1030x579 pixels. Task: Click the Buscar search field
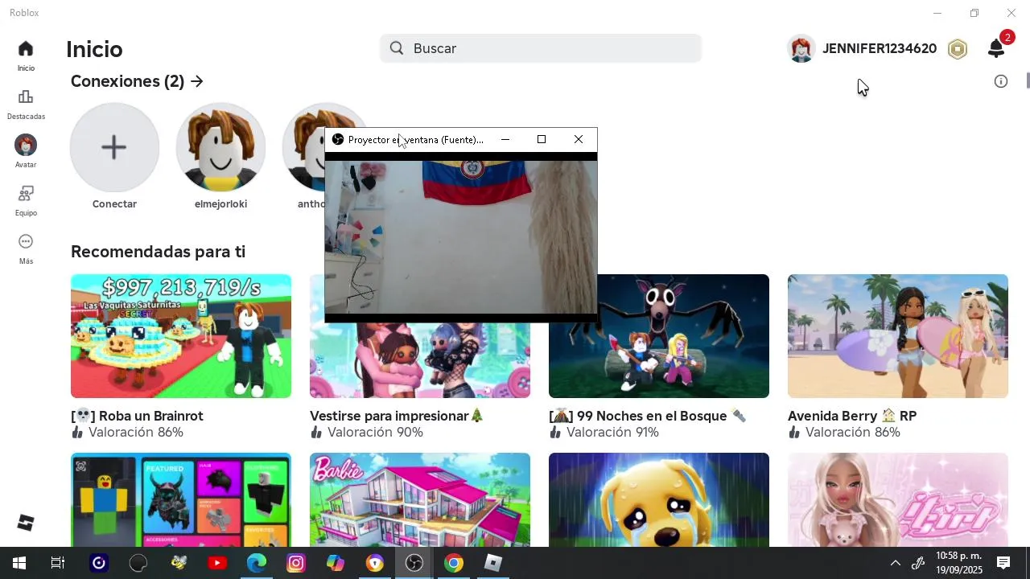point(541,48)
